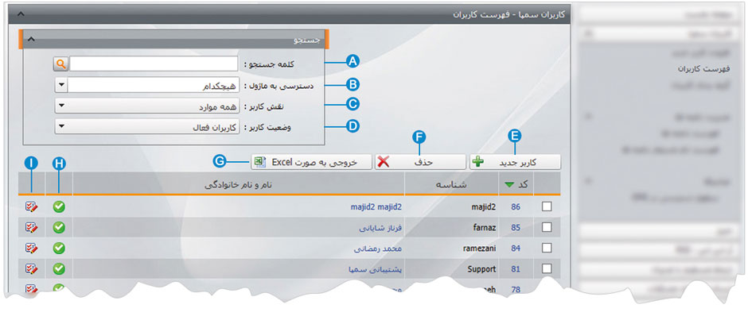Viewport: 748px width, 320px height.
Task: Click edit icon in Support row
Action: click(x=32, y=269)
